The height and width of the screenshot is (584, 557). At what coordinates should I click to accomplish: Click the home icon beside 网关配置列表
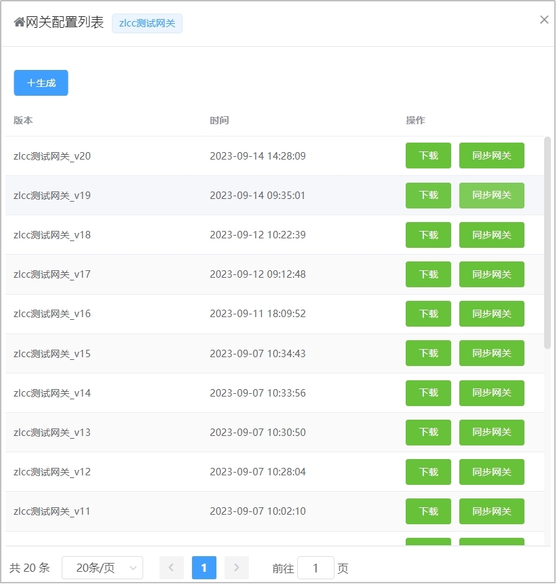[x=19, y=22]
